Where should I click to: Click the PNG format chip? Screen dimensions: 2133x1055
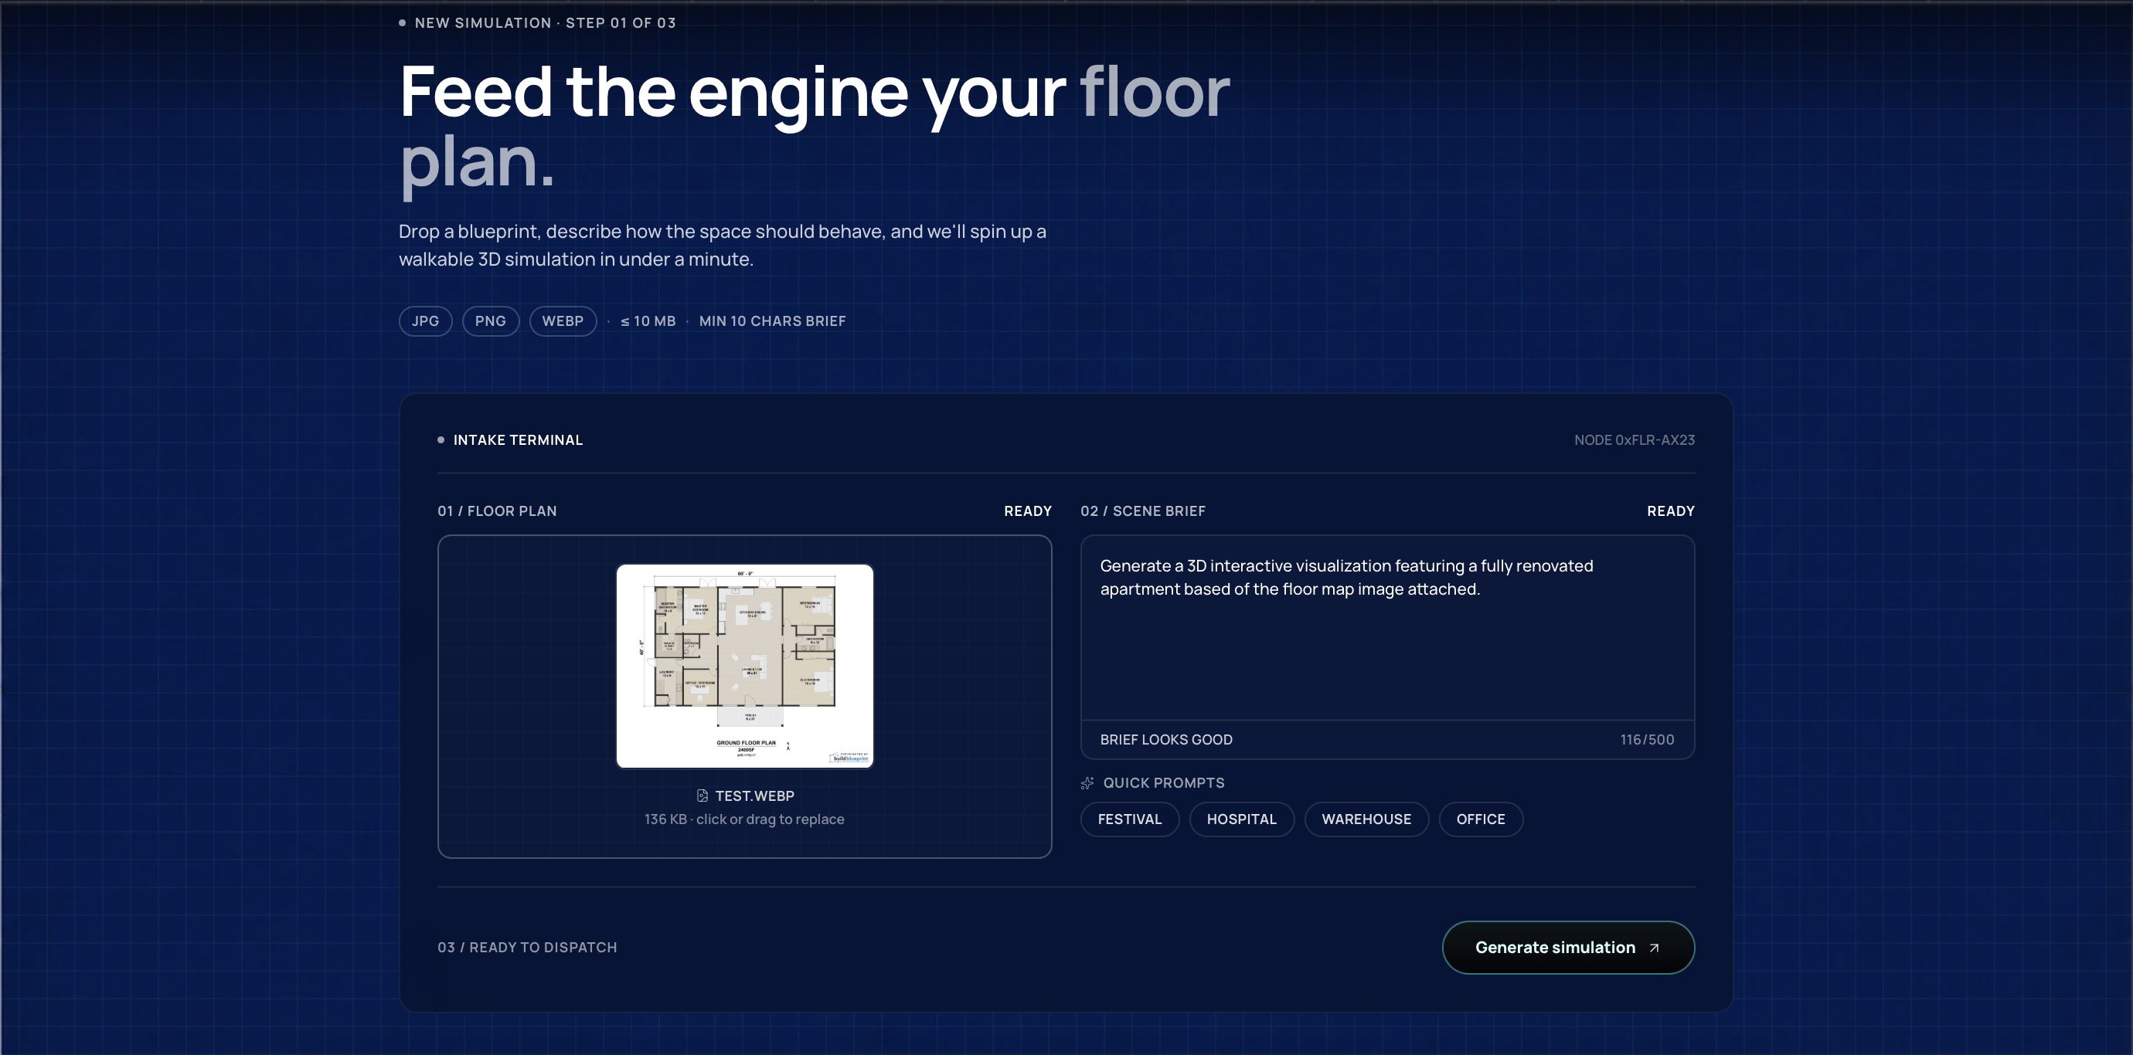490,321
